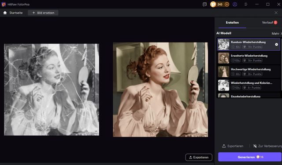Open the user account profile icon
This screenshot has height=165, width=282.
click(235, 4)
